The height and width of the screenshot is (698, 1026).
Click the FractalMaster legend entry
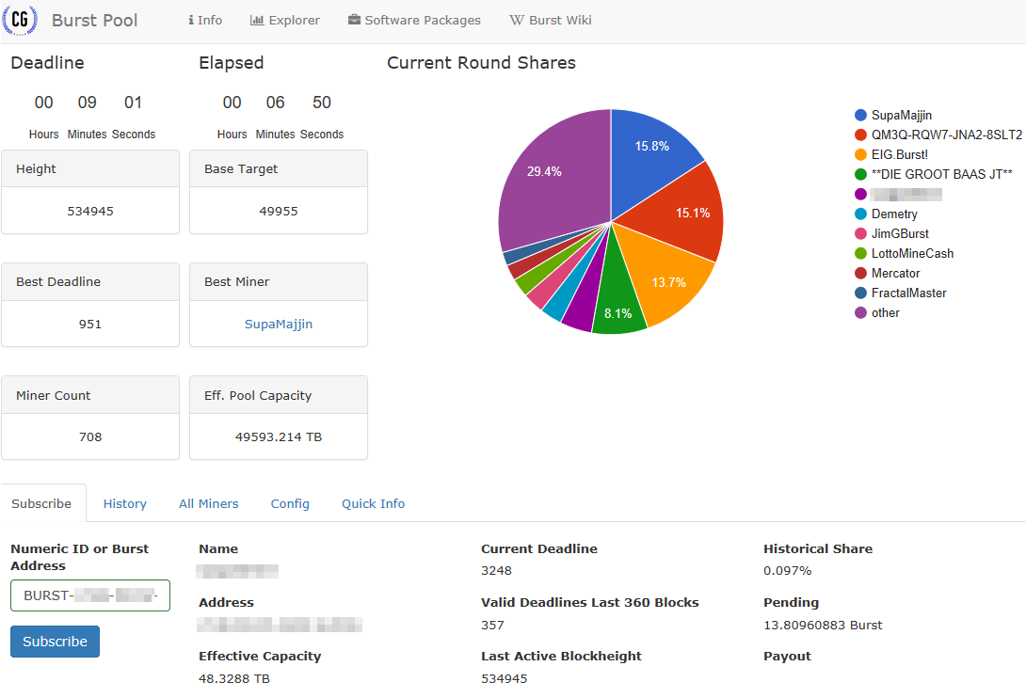pos(908,293)
